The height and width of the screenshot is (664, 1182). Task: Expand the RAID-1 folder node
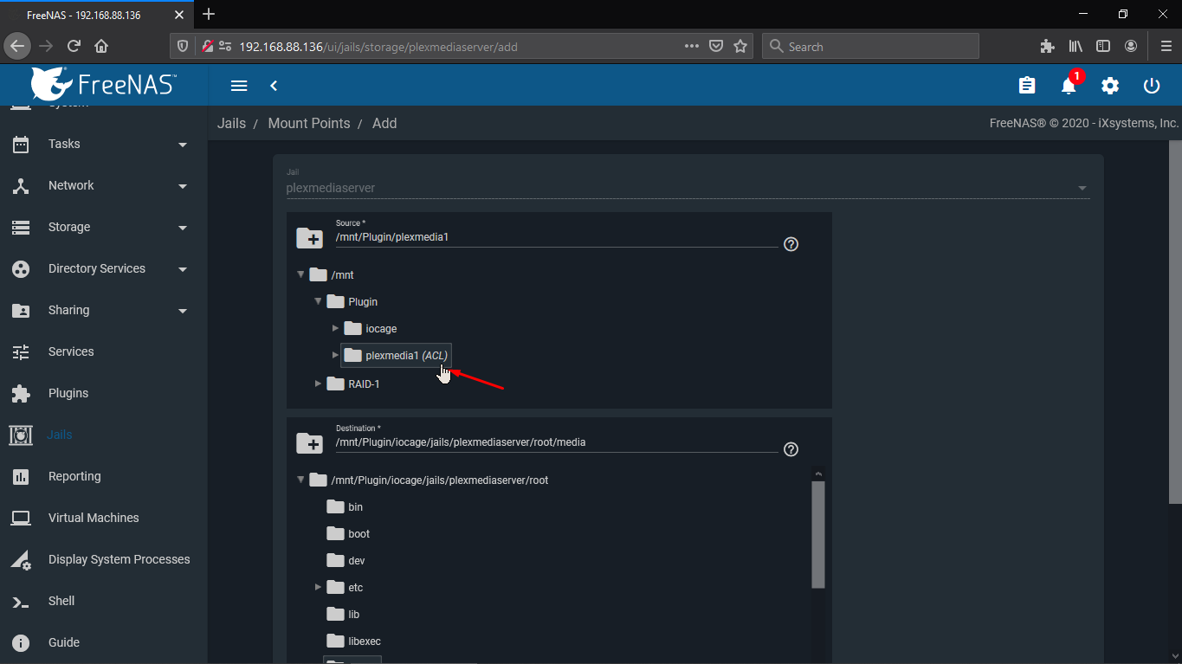pos(318,383)
